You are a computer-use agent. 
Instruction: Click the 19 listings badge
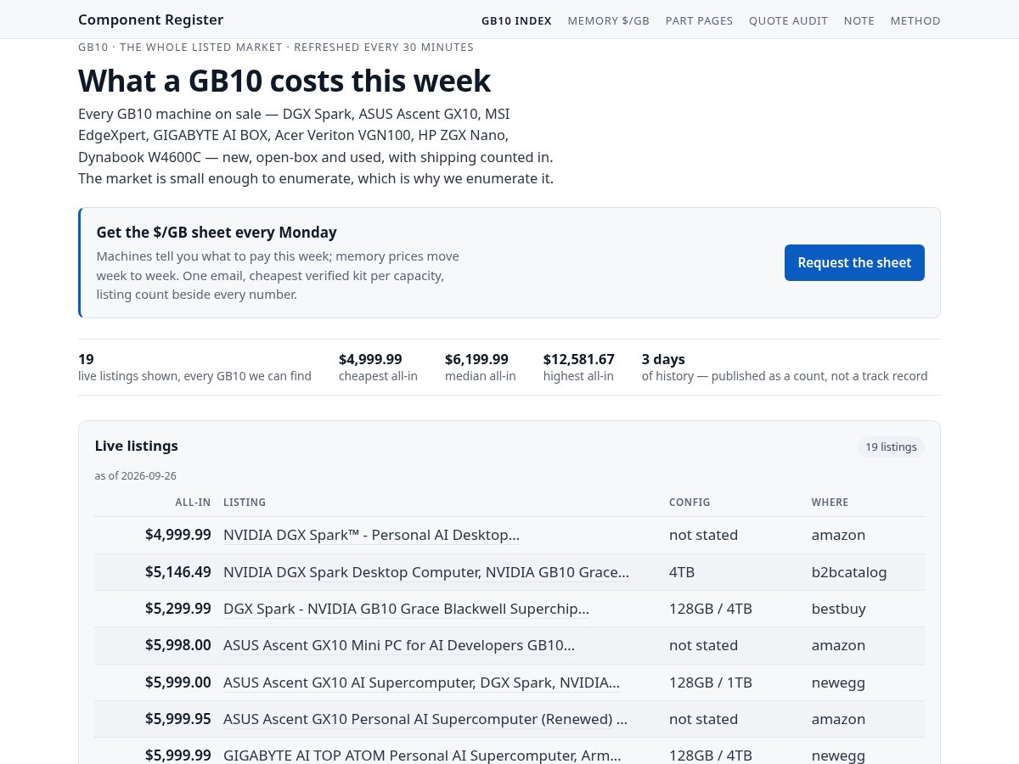click(891, 447)
